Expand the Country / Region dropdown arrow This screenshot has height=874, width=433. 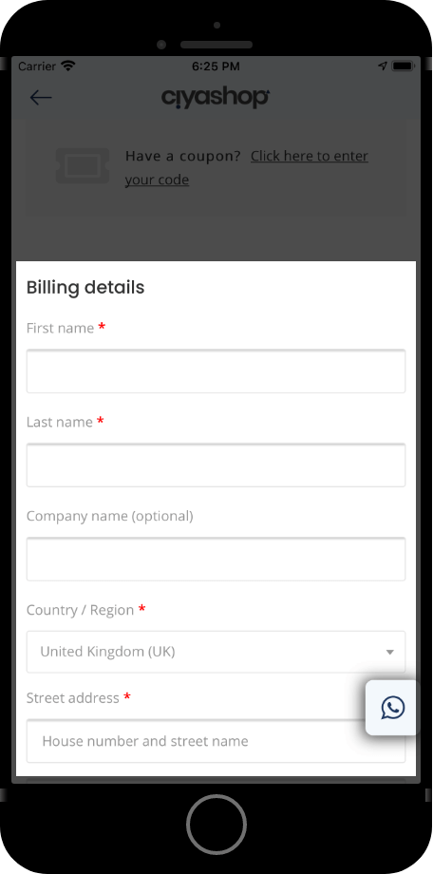click(x=390, y=652)
